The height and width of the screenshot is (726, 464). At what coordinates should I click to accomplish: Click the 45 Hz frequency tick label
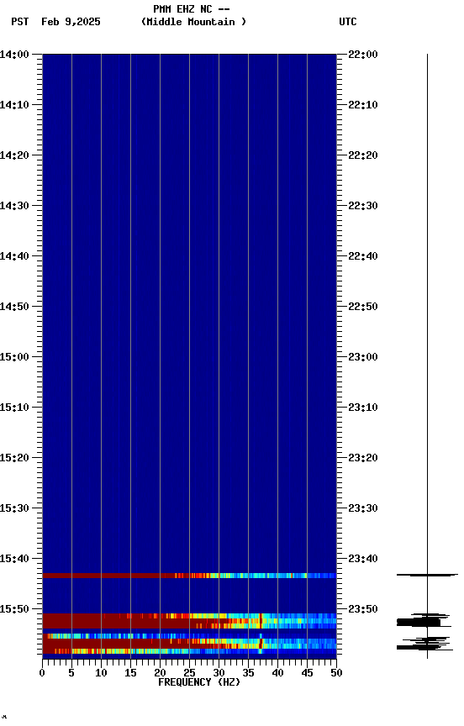tap(307, 673)
